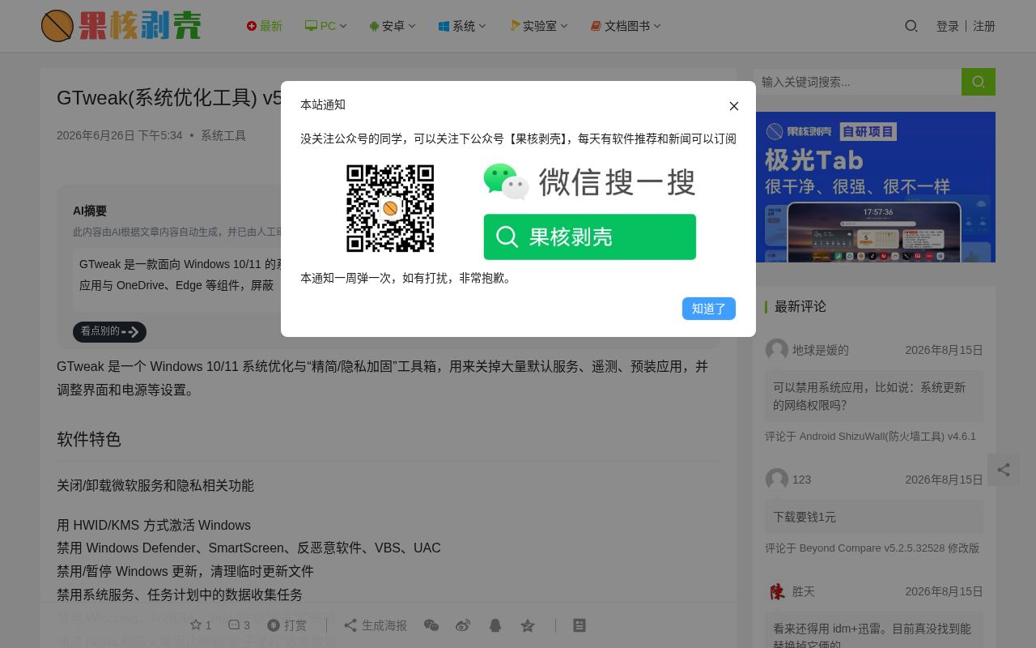Image resolution: width=1036 pixels, height=648 pixels.
Task: Click the QQ Zone star share icon
Action: (528, 625)
